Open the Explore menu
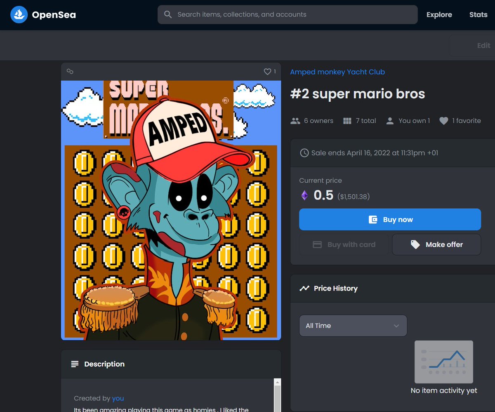 click(439, 14)
